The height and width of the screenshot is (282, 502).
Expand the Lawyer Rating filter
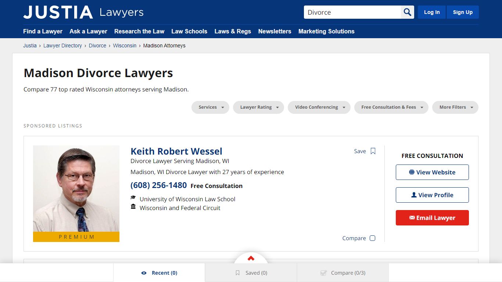258,107
